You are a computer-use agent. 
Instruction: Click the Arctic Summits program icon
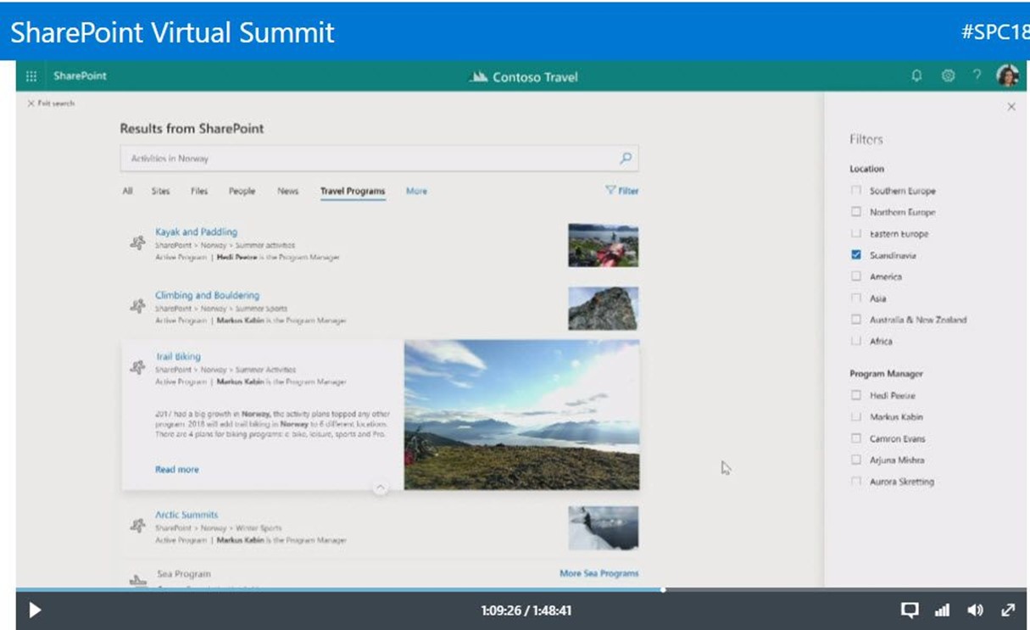coord(137,526)
